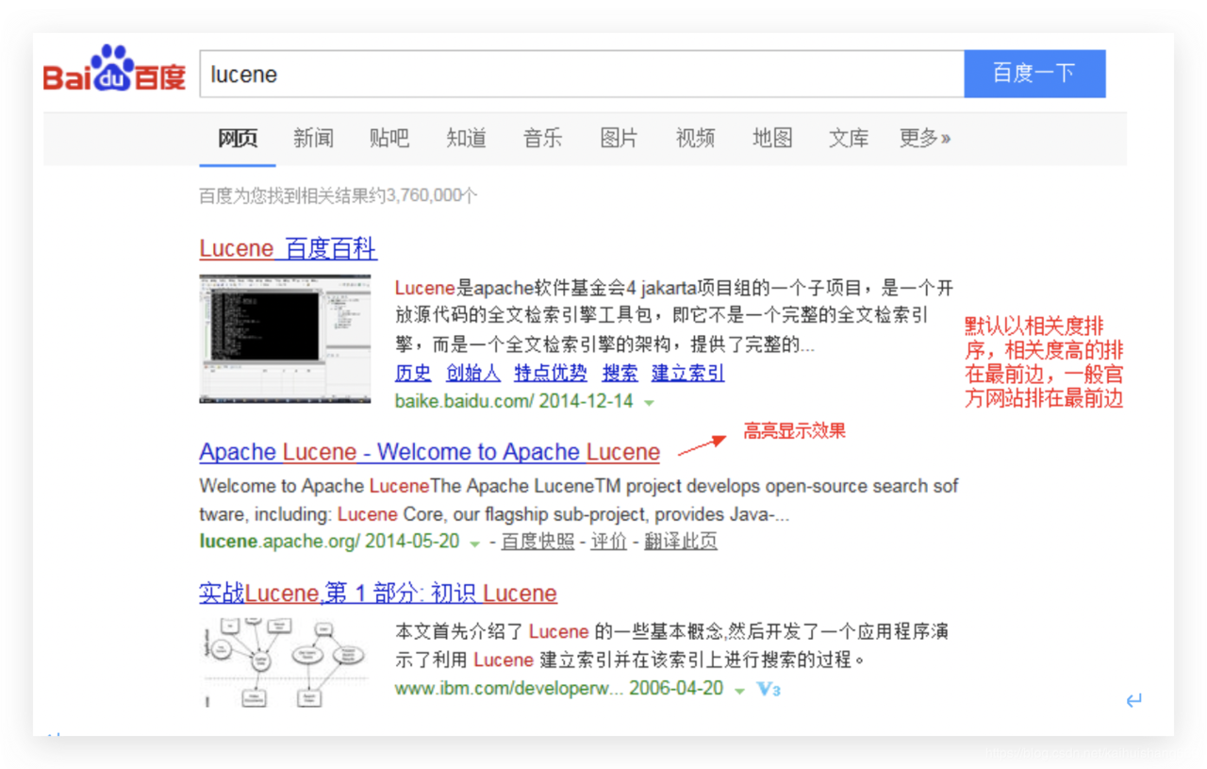Viewport: 1207px width, 769px height.
Task: Switch to the 新闻 tab
Action: point(313,139)
